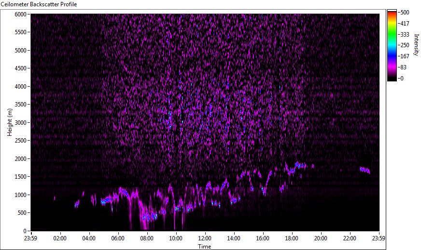Click the 500 height axis value
This screenshot has height=250, width=421.
coord(22,213)
